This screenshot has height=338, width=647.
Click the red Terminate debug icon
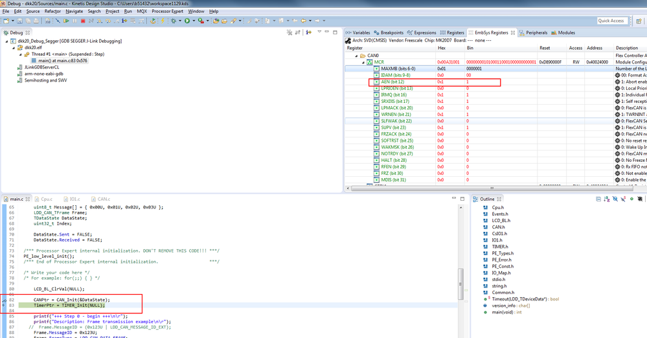82,21
